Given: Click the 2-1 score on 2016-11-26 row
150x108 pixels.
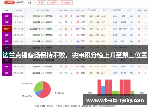Looking at the screenshot, I should point(43,41).
